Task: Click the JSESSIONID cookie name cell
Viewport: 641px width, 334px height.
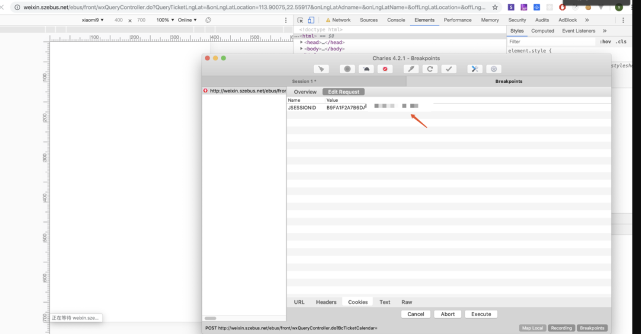Action: 302,108
